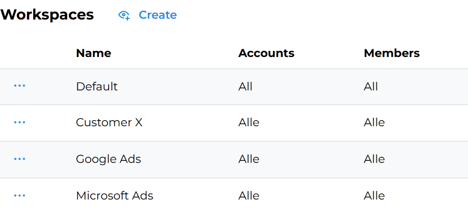Select the Microsoft Ads workspace name
This screenshot has width=468, height=224.
114,195
